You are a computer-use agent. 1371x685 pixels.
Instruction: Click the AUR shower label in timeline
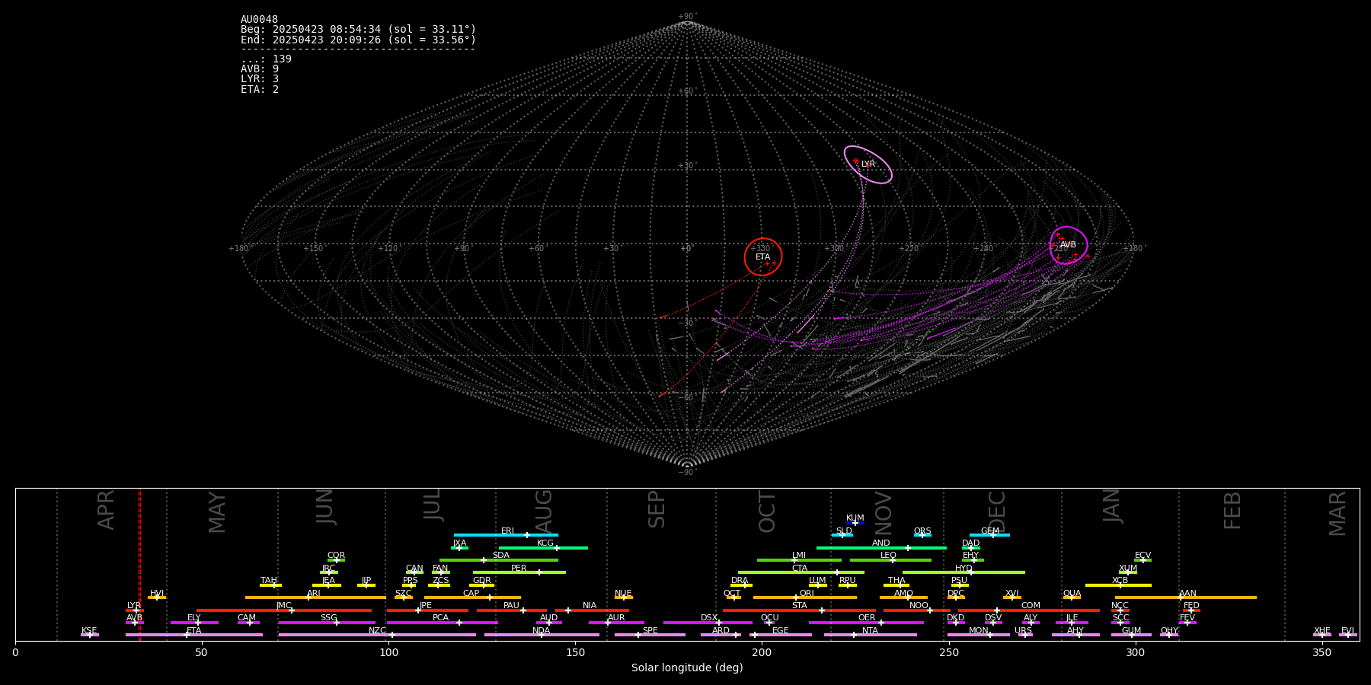[x=616, y=618]
